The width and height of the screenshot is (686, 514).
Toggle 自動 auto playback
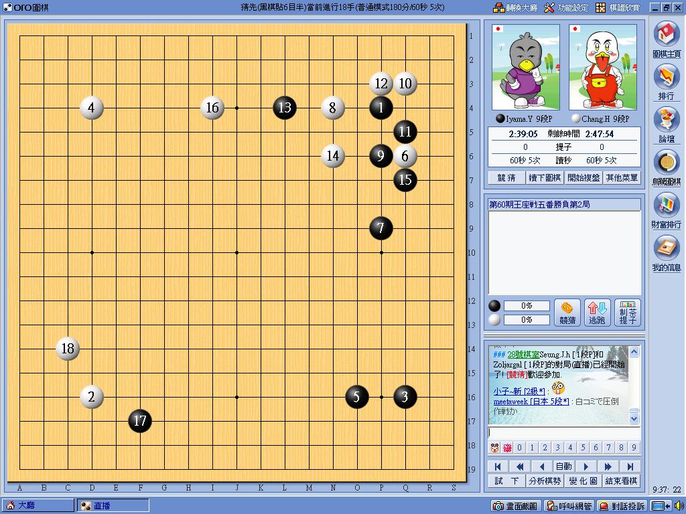(563, 466)
